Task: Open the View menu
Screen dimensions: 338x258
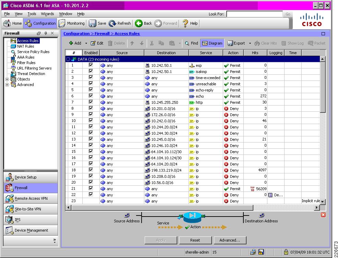Action: pyautogui.click(x=19, y=14)
